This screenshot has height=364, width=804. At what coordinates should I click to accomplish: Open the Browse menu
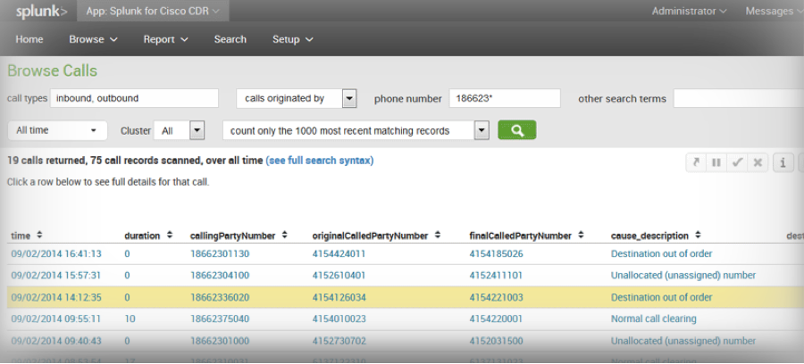point(93,39)
